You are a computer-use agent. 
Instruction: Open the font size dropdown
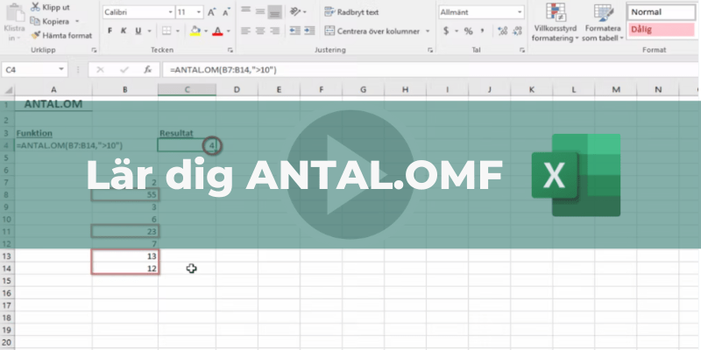198,12
